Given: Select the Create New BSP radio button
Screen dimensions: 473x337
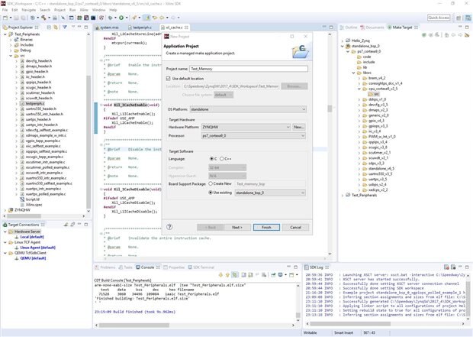Looking at the screenshot, I should tap(209, 183).
